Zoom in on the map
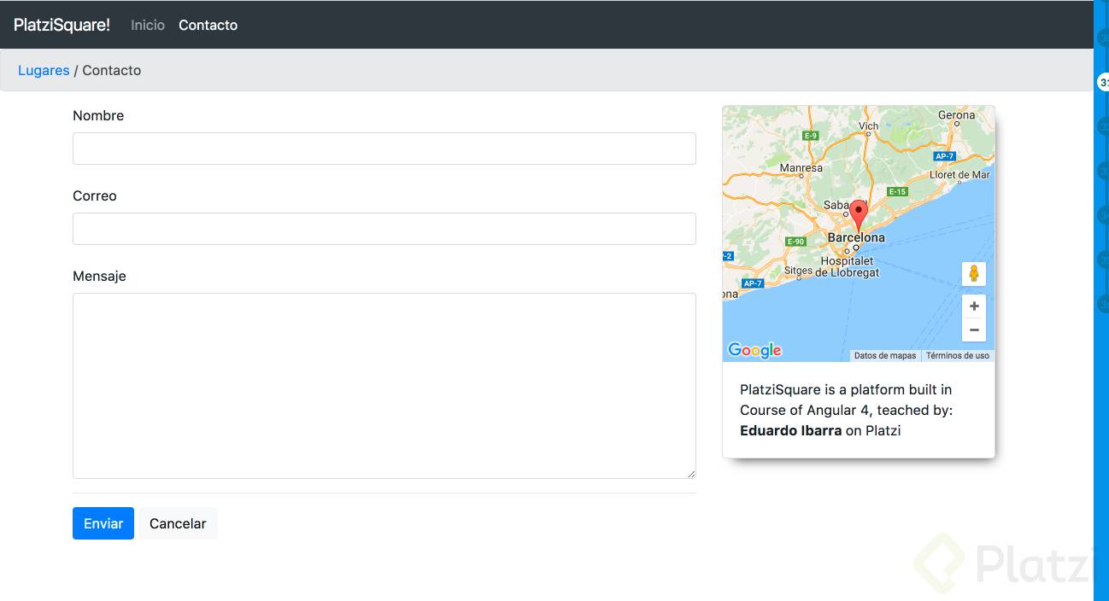The image size is (1109, 601). coord(973,306)
